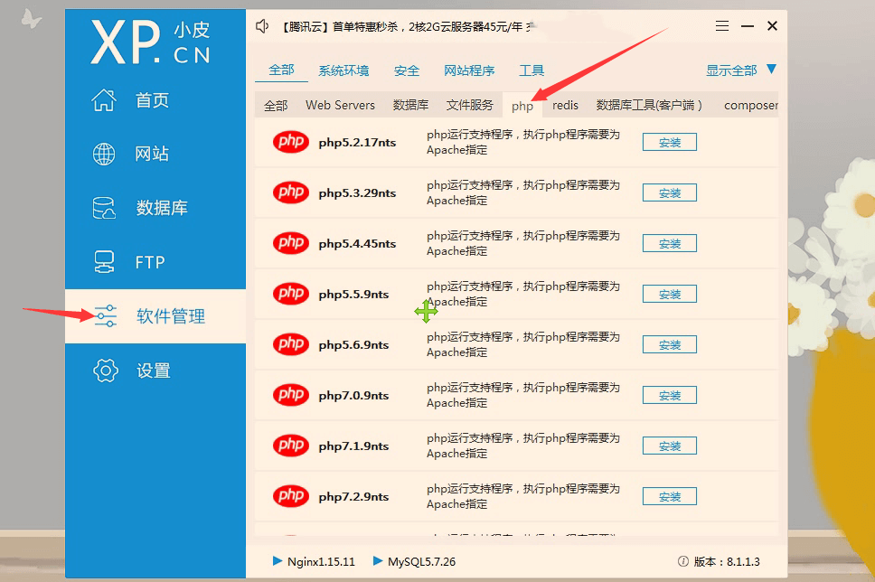Click the php7.2.9nts PHP logo

(291, 496)
